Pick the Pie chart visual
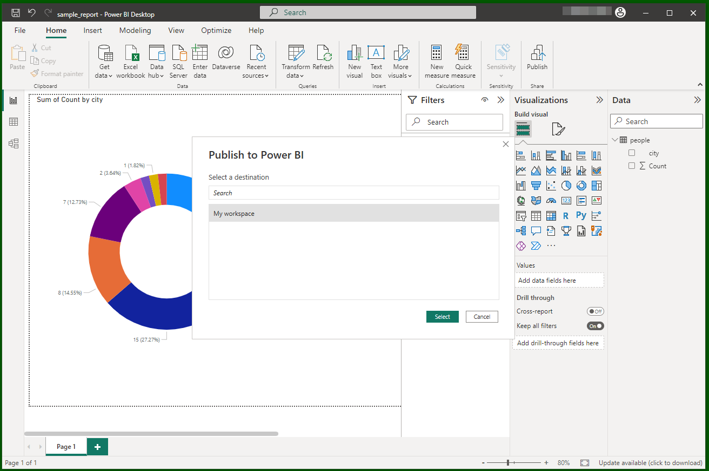Viewport: 709px width, 471px height. (566, 186)
